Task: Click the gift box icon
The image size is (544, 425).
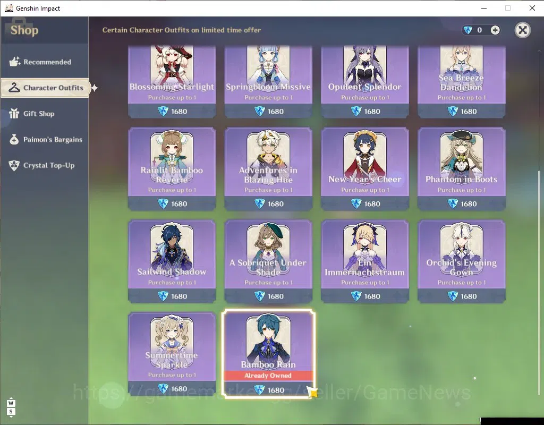Action: (x=14, y=114)
